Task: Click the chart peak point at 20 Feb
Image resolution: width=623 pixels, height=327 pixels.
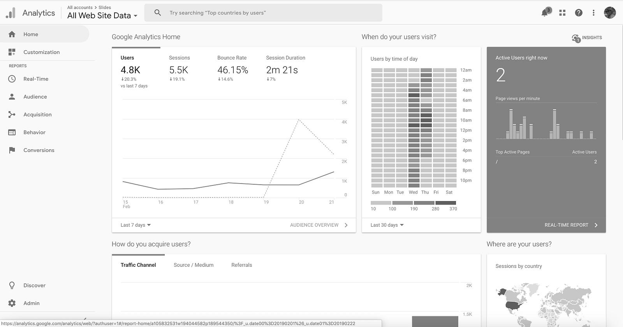Action: [299, 120]
